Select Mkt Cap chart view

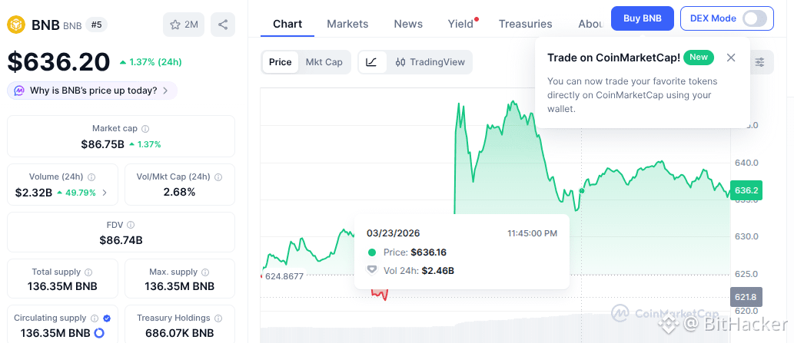coord(324,62)
